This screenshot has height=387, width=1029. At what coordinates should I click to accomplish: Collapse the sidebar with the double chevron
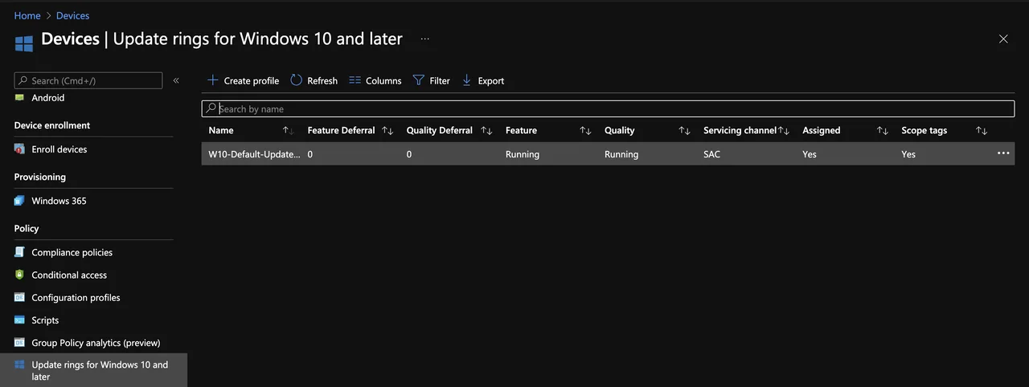tap(176, 80)
